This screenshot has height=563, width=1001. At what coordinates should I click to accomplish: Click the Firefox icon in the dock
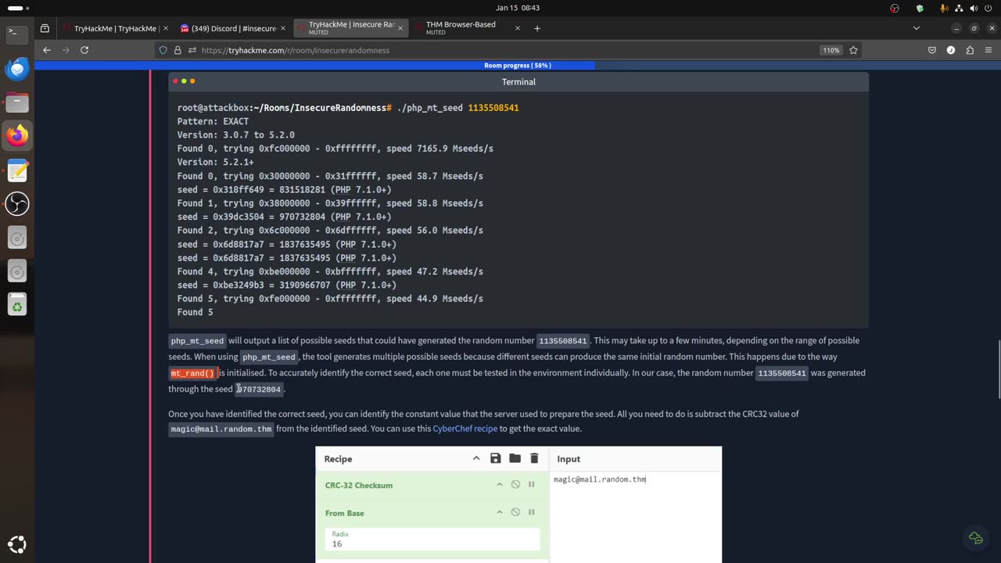pos(17,135)
